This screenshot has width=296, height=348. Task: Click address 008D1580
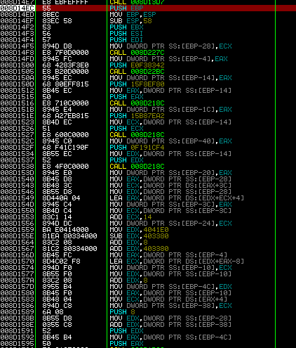[x=18, y=293]
